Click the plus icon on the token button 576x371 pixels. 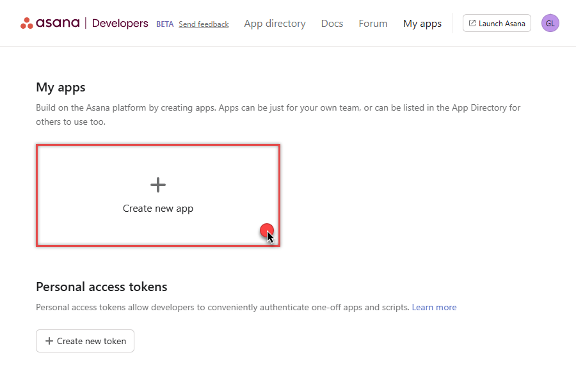[49, 341]
